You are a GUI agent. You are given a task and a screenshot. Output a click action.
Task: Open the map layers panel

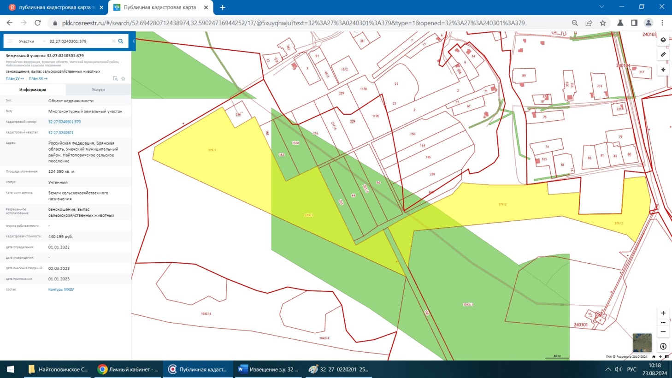coord(663,40)
